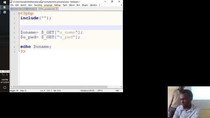Open the Tools menu
This screenshot has width=210, height=118.
point(65,5)
